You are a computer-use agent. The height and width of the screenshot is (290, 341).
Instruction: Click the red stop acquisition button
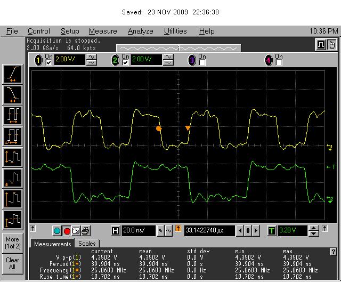click(67, 231)
